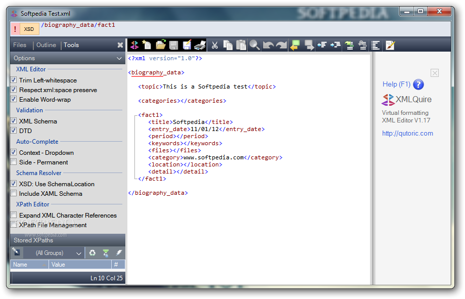
Task: Click the XMLQuire logo icon in the toolbar
Action: tap(134, 45)
